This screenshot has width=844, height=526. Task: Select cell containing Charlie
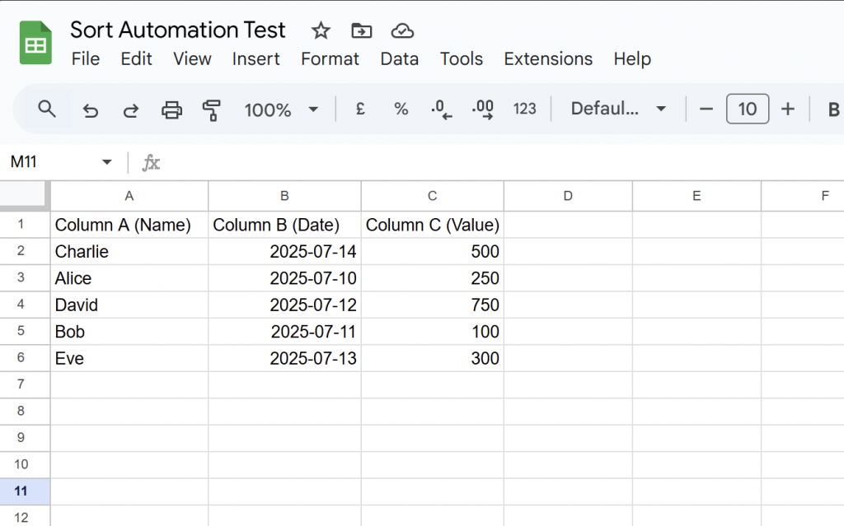pos(129,252)
